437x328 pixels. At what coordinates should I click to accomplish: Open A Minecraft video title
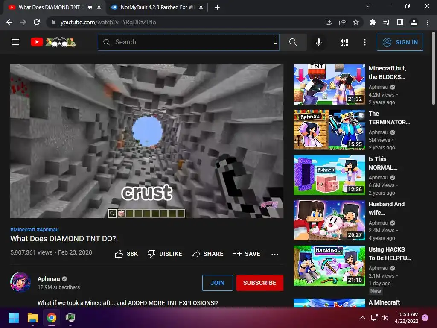tap(385, 302)
